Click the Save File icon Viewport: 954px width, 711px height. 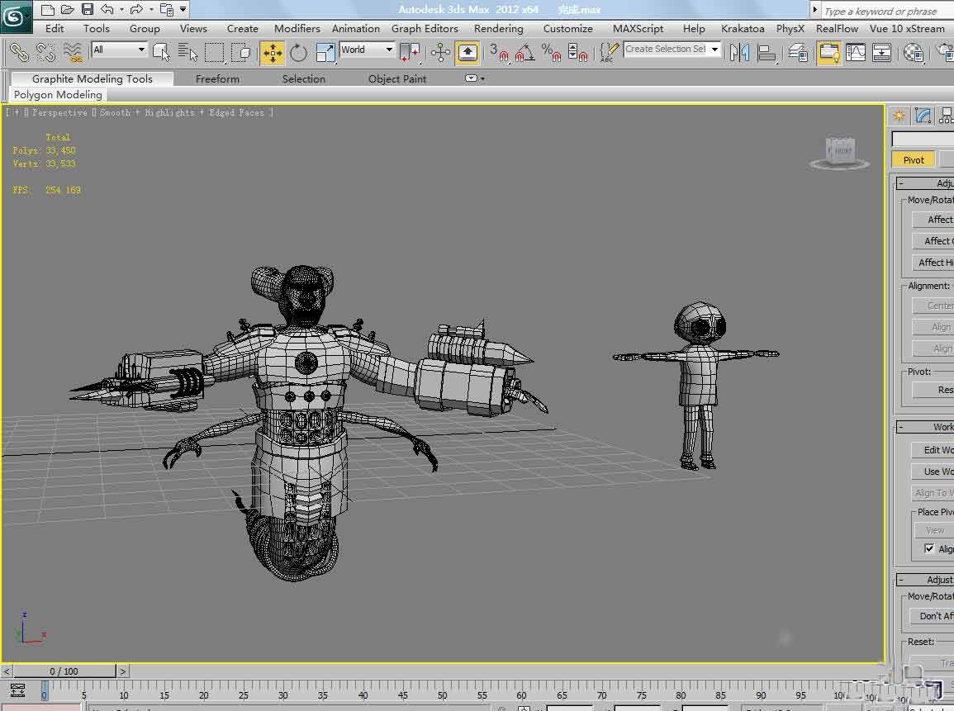click(x=87, y=10)
